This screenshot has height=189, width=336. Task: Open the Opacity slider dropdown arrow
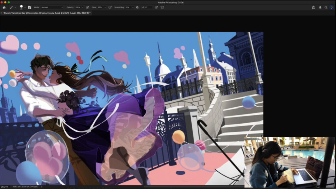click(x=82, y=7)
